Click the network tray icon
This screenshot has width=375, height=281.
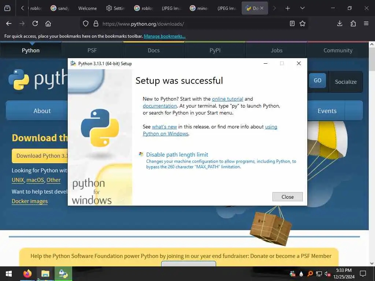pos(319,274)
